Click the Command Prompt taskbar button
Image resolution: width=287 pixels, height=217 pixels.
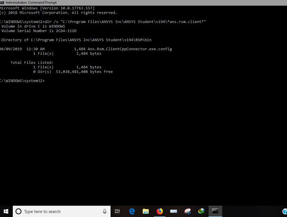click(x=215, y=211)
